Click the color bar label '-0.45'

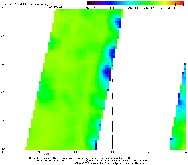coord(128,8)
